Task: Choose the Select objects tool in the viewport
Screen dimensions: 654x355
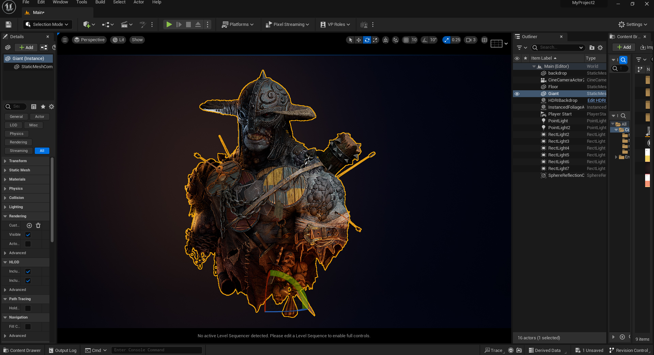Action: tap(350, 40)
